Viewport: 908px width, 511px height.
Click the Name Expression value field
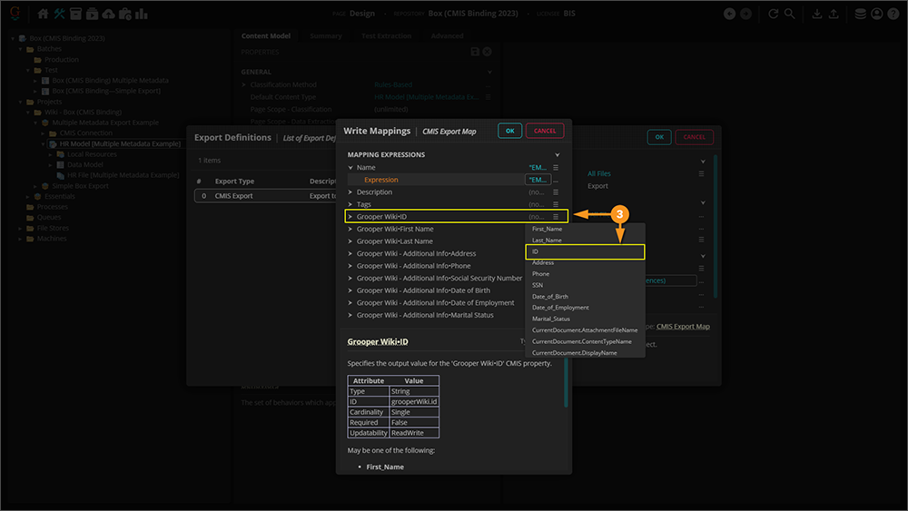pos(537,180)
